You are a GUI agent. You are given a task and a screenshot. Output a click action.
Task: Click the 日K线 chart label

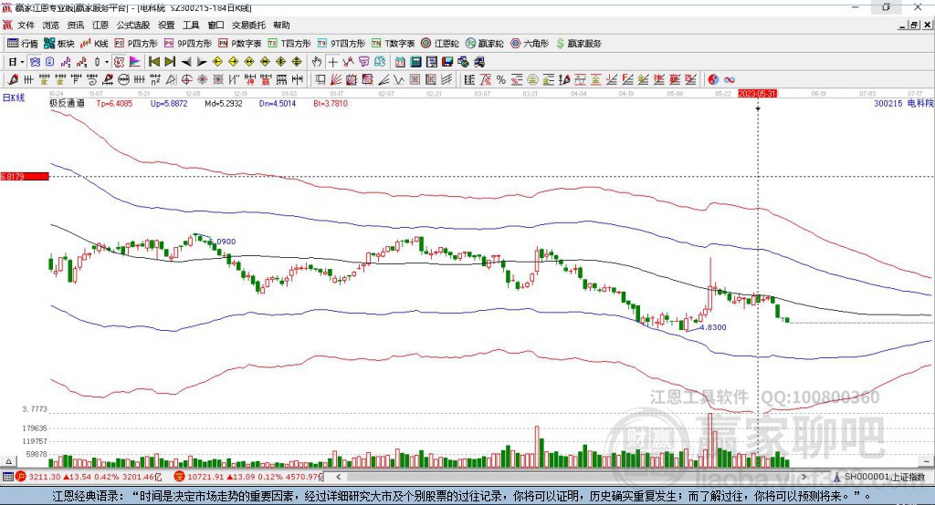pos(14,98)
